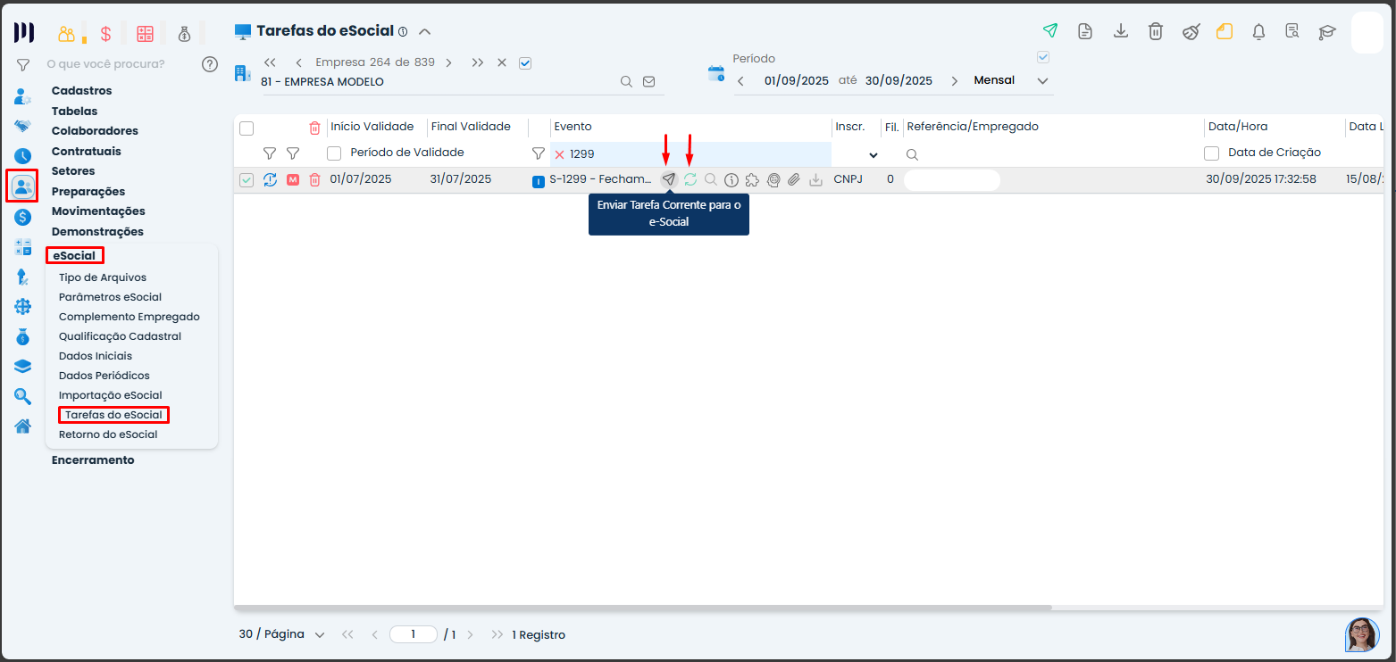
Task: Click the broom cleanup icon in top toolbar
Action: tap(1191, 31)
